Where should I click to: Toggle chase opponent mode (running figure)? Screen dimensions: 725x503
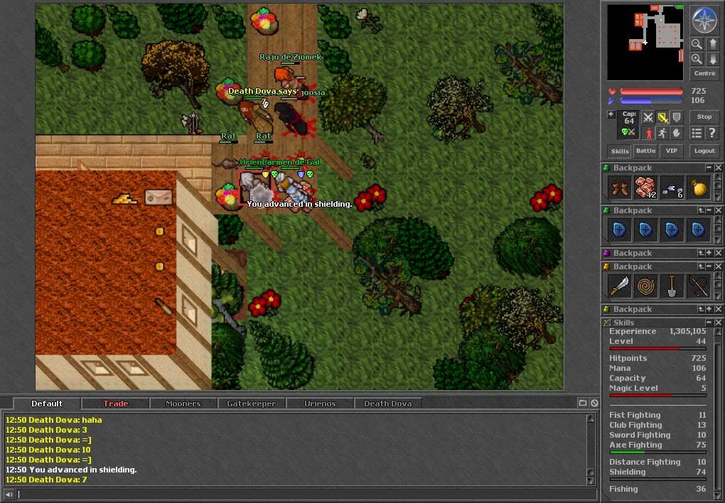pos(662,133)
